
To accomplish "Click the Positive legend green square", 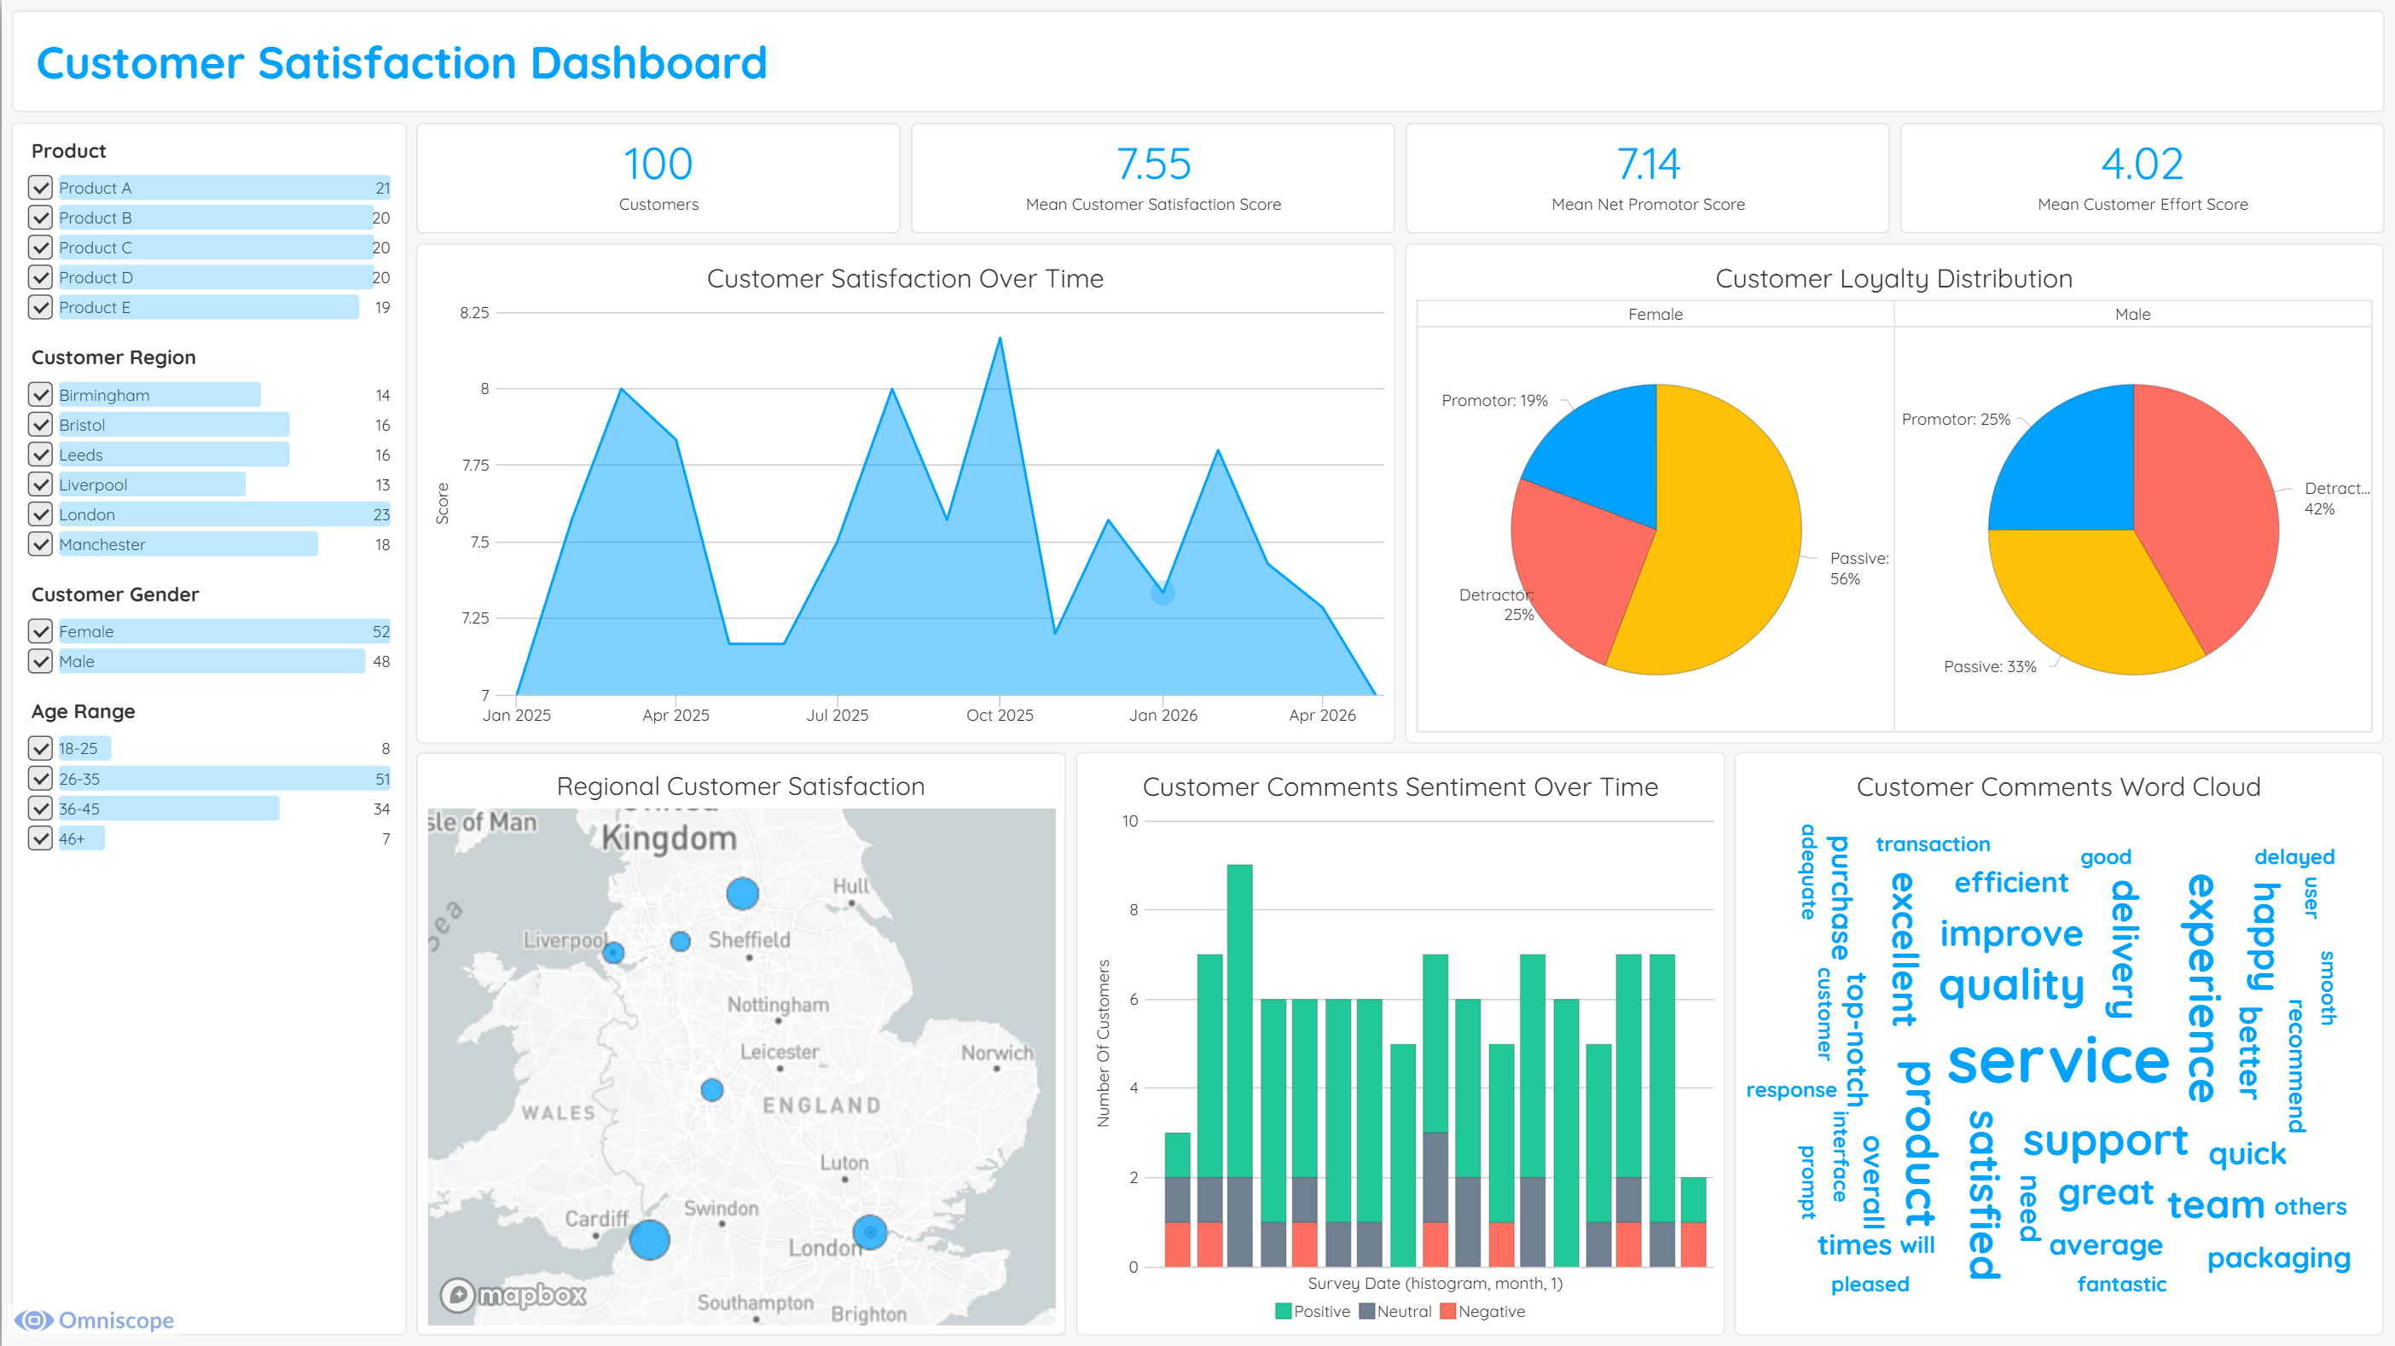I will 1283,1312.
